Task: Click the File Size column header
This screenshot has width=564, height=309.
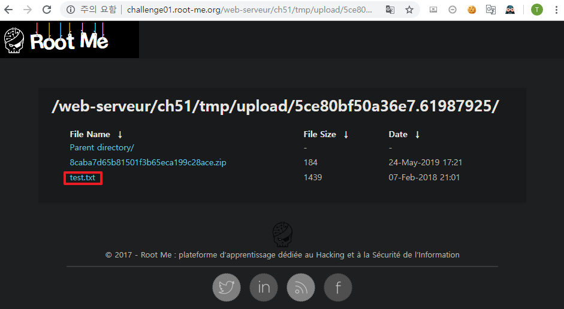Action: tap(320, 134)
